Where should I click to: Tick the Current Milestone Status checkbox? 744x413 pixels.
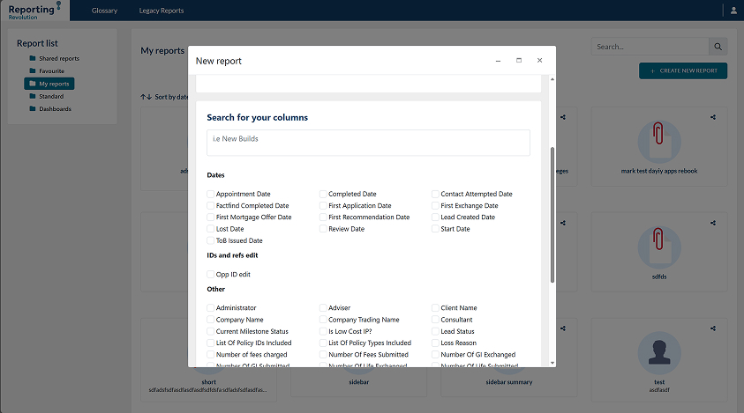pyautogui.click(x=210, y=331)
